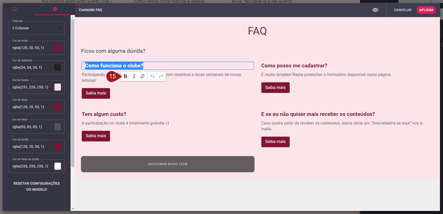Image resolution: width=443 pixels, height=214 pixels.
Task: Switch to the settings gear tab
Action: point(55,9)
